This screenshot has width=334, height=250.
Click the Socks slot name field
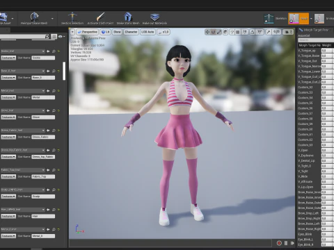(x=43, y=58)
